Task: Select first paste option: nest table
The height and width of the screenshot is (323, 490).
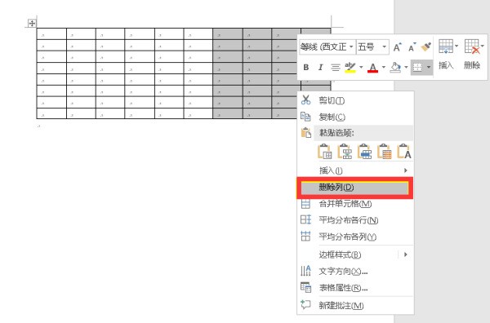Action: pyautogui.click(x=325, y=152)
